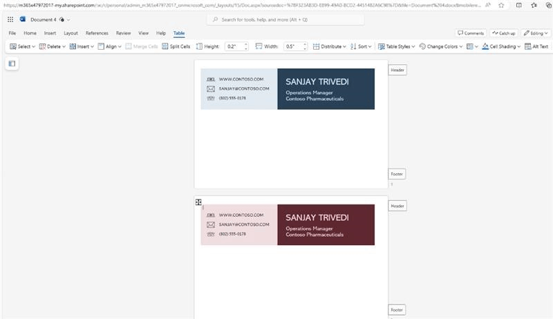Click SANJAY TRIVEDI on the blue card

317,81
